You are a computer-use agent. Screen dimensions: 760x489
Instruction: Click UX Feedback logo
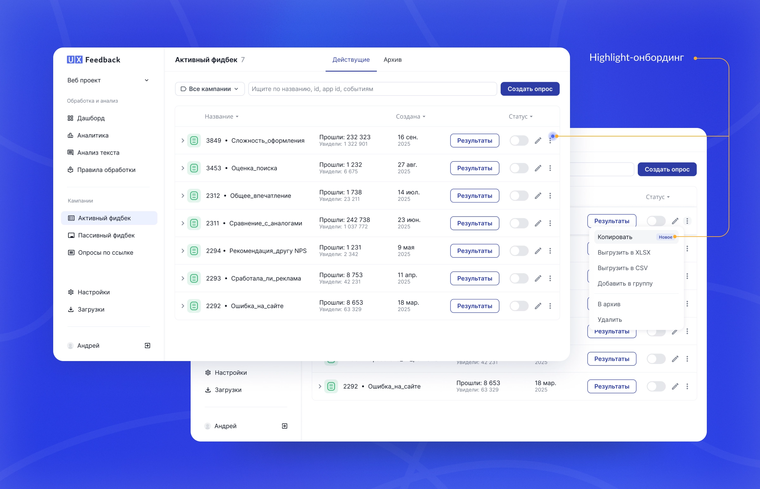click(x=93, y=60)
